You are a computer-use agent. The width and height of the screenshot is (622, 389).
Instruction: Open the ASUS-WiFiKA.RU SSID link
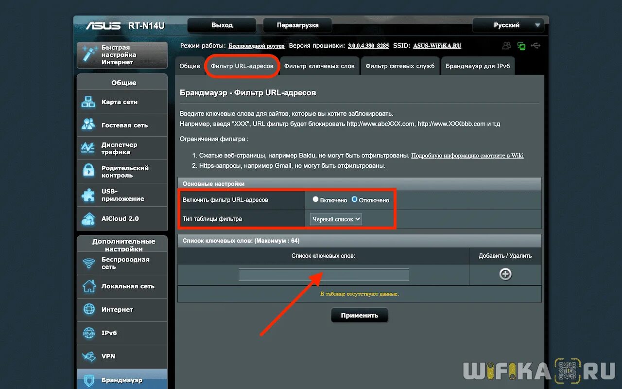437,46
